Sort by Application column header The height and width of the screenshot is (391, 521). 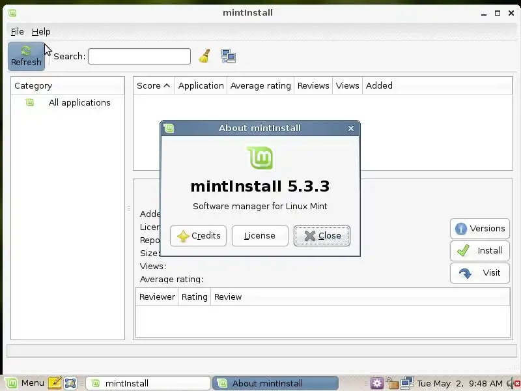[x=201, y=86]
